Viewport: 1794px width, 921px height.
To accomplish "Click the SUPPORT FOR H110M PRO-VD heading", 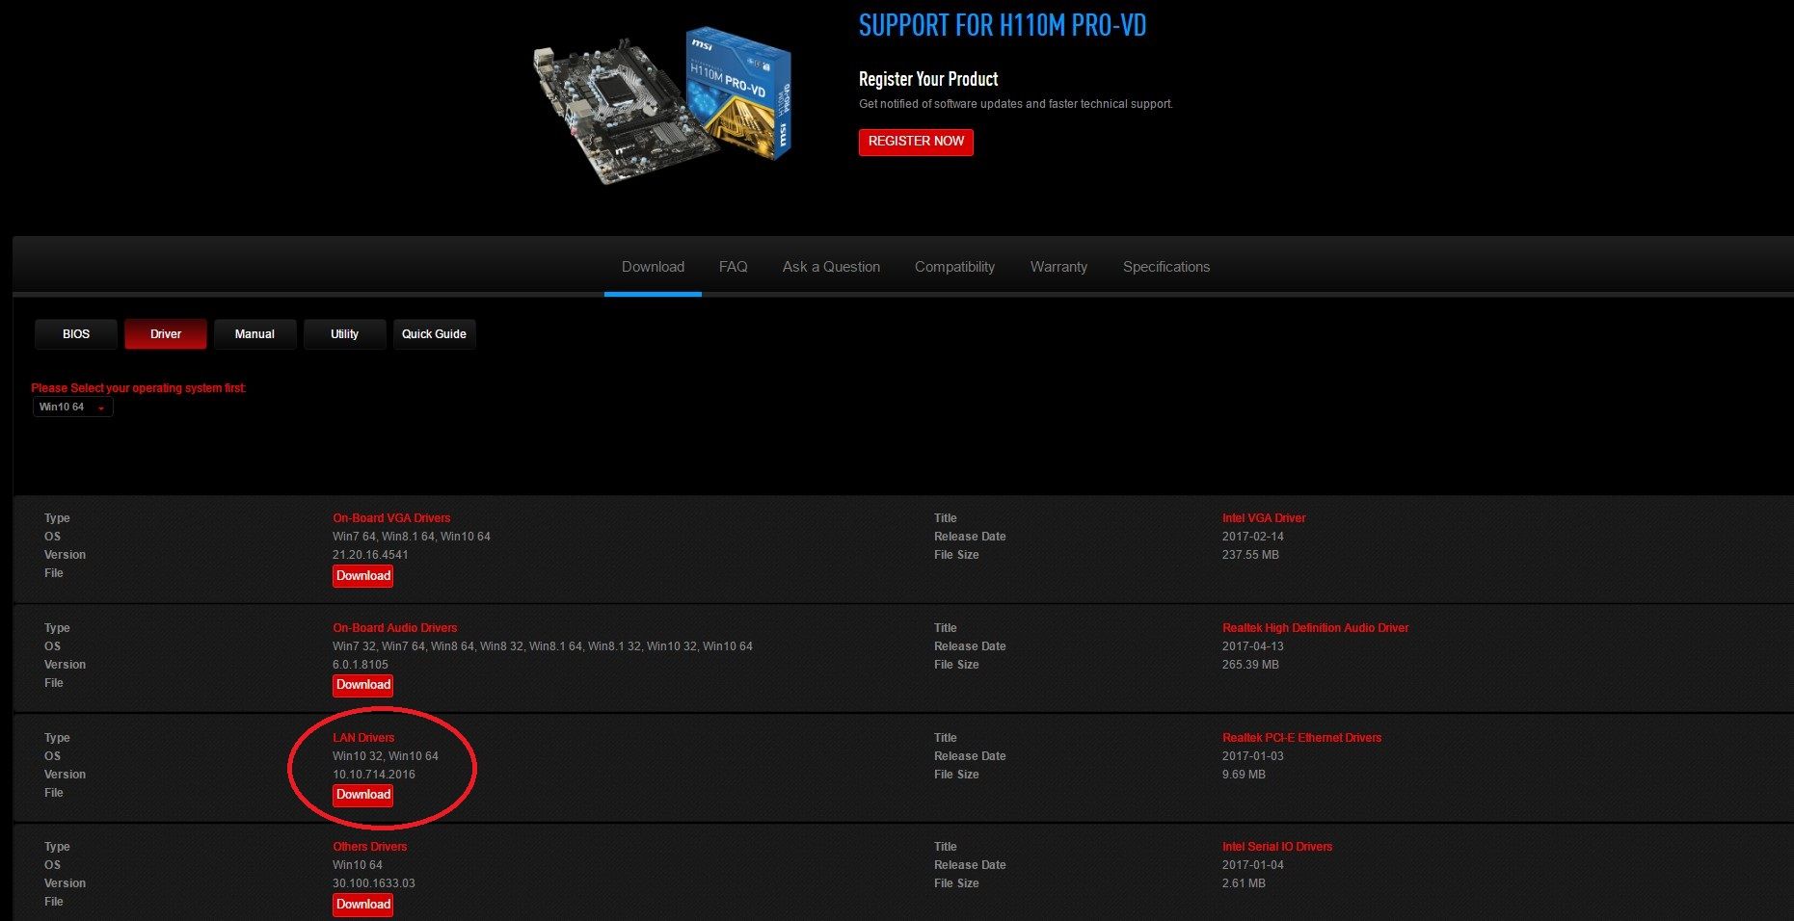I will tap(1003, 26).
